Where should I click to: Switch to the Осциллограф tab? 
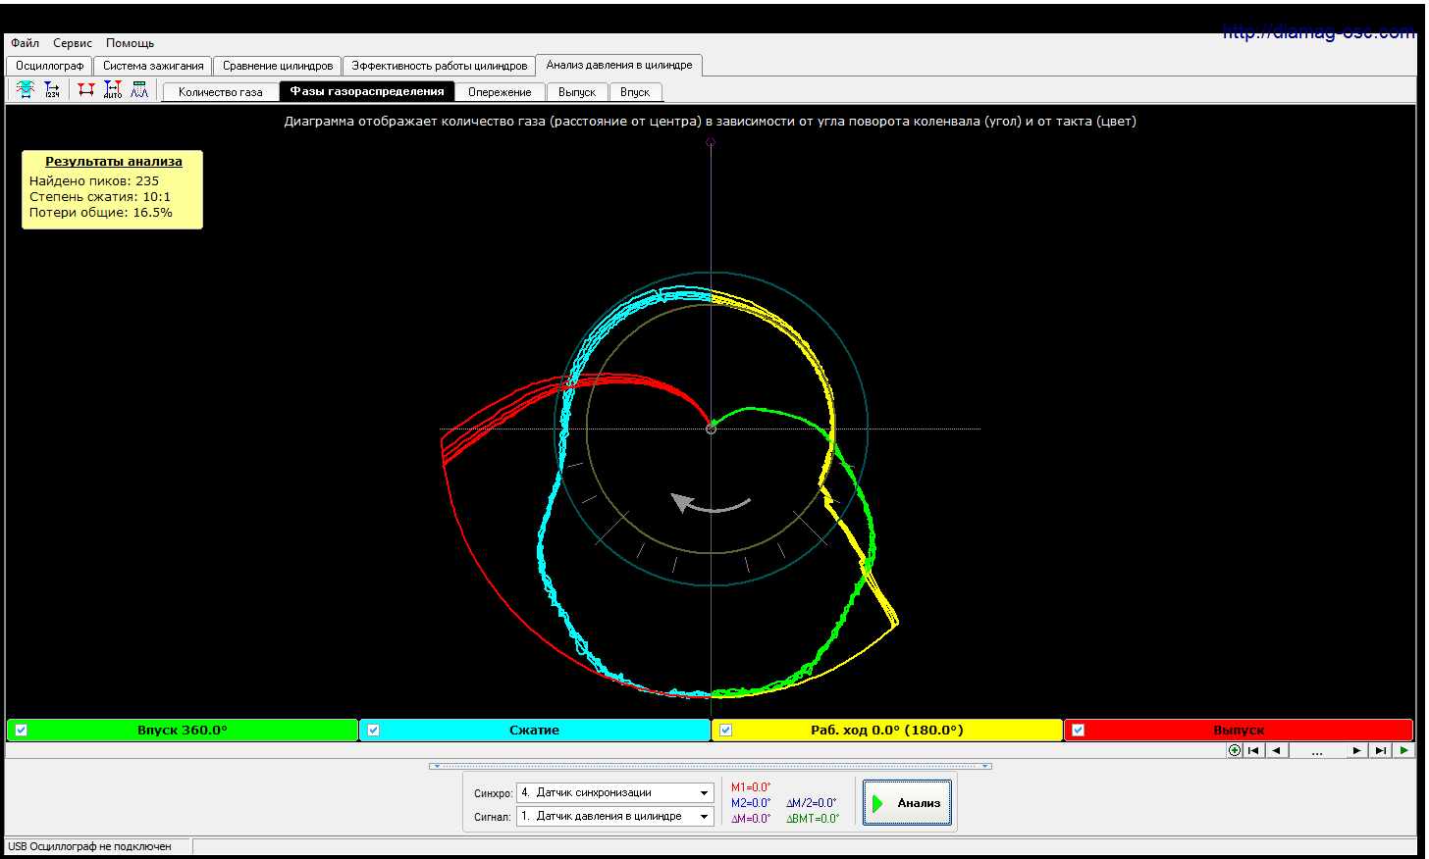(49, 66)
